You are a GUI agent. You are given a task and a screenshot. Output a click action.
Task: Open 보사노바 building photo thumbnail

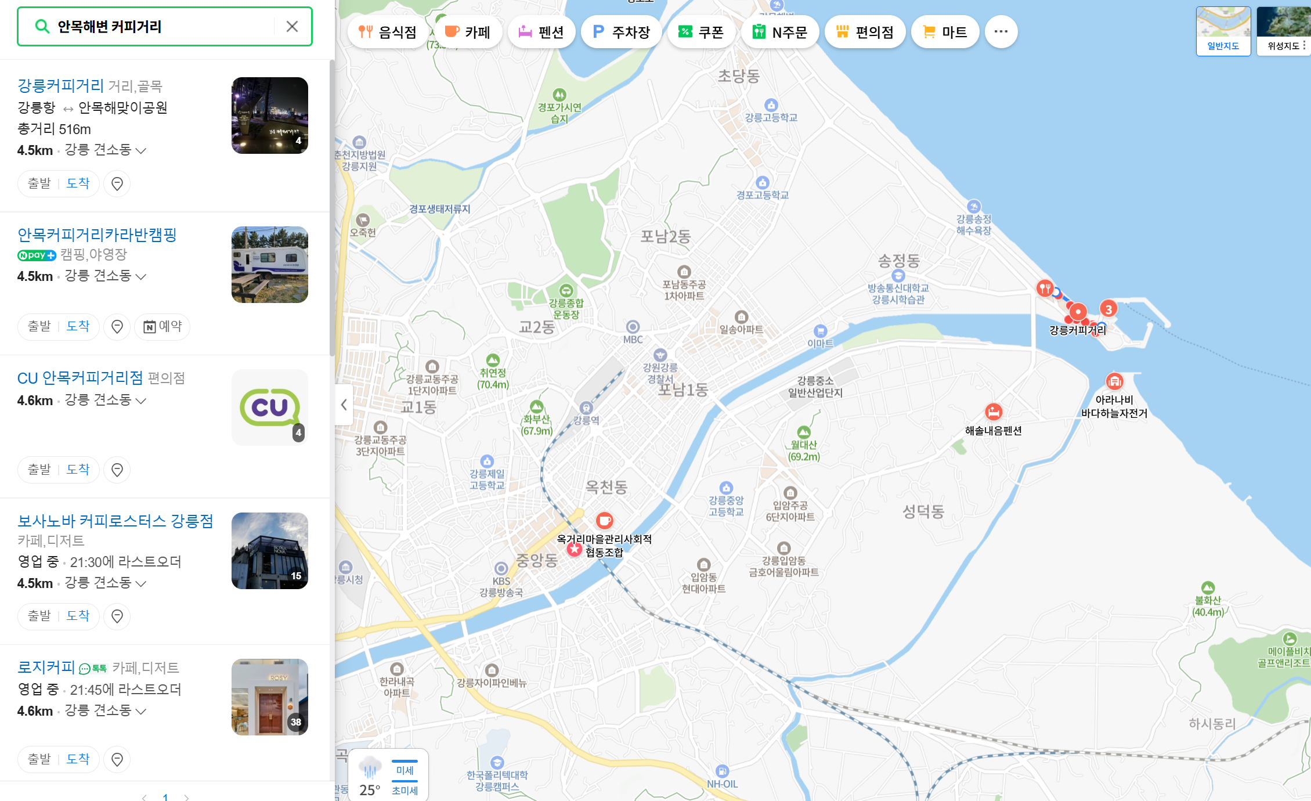(270, 551)
